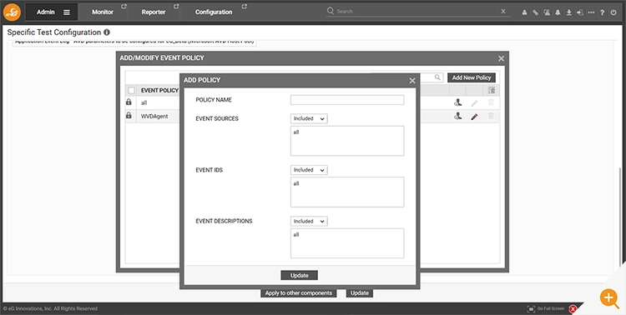Open the Event Sources Included dropdown

point(309,119)
